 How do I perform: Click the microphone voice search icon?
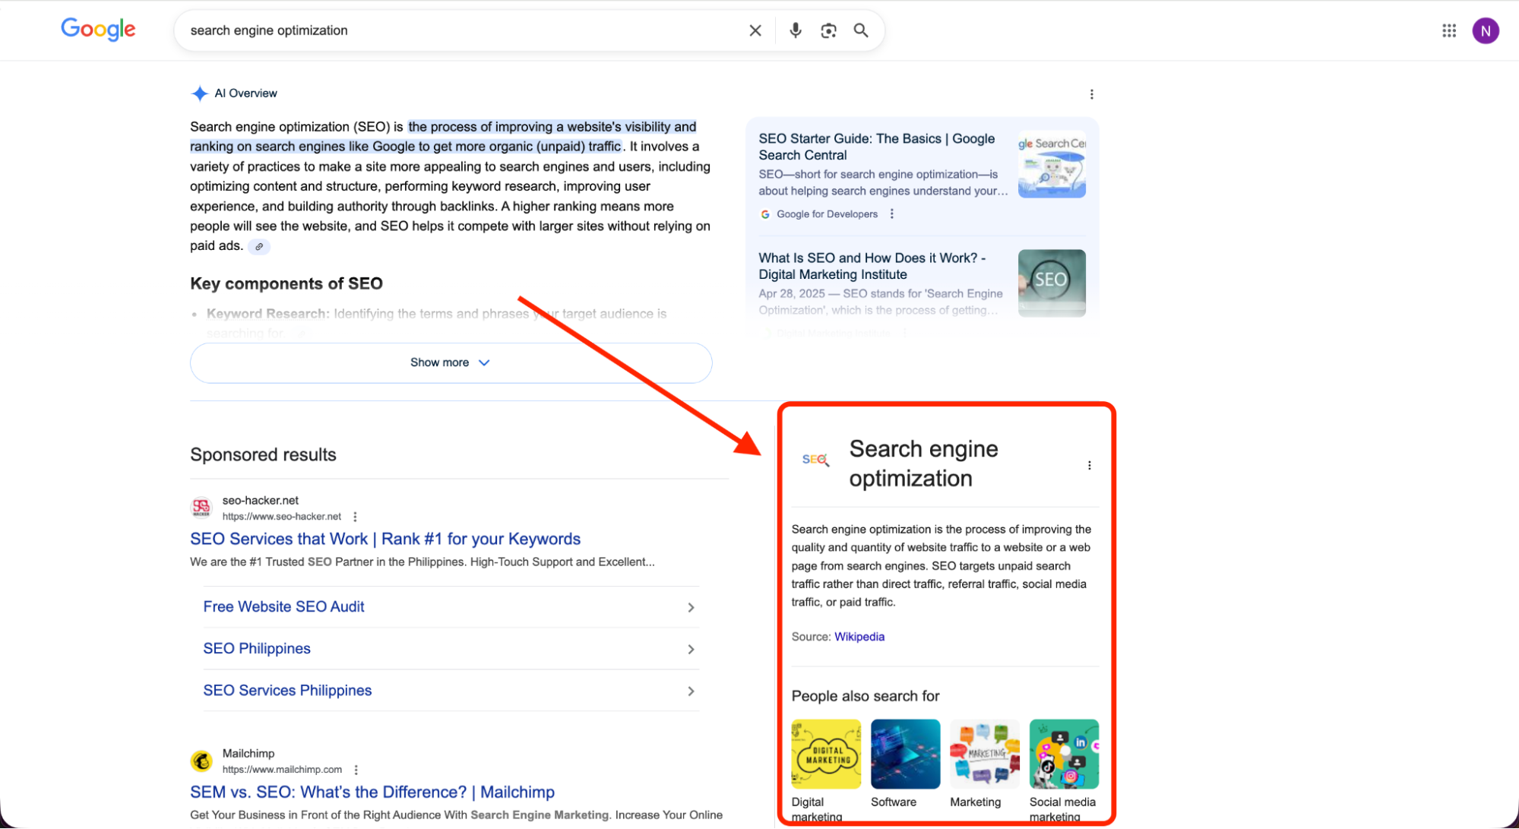pyautogui.click(x=795, y=30)
